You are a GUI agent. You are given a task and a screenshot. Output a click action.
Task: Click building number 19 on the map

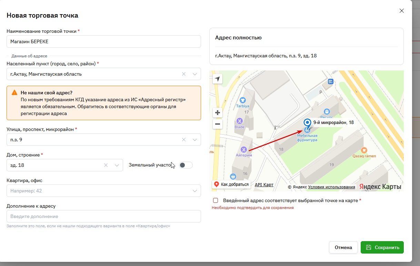point(332,165)
